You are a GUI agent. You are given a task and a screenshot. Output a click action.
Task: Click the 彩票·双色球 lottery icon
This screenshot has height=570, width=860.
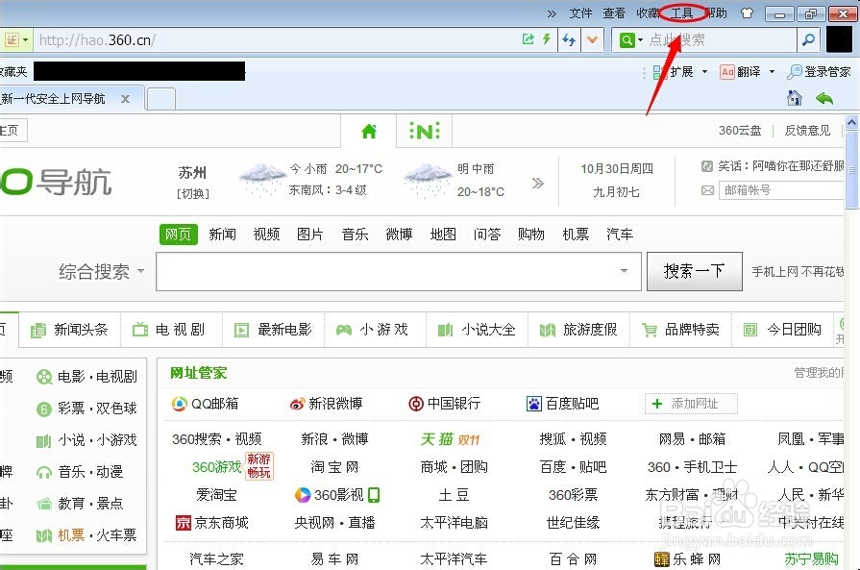coord(44,409)
